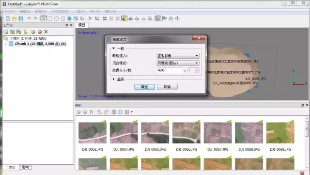Open the 编辑(E) menu
This screenshot has height=175, width=310.
[x=25, y=12]
